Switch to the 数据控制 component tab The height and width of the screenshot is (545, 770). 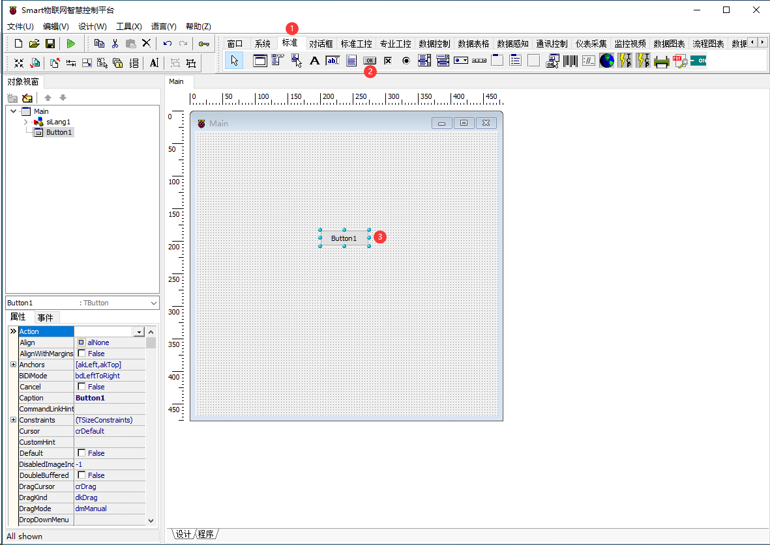(435, 44)
